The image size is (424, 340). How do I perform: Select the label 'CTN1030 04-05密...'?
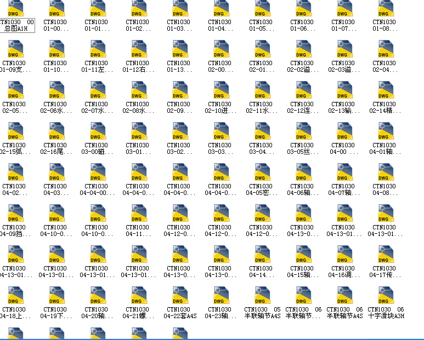tap(262, 189)
